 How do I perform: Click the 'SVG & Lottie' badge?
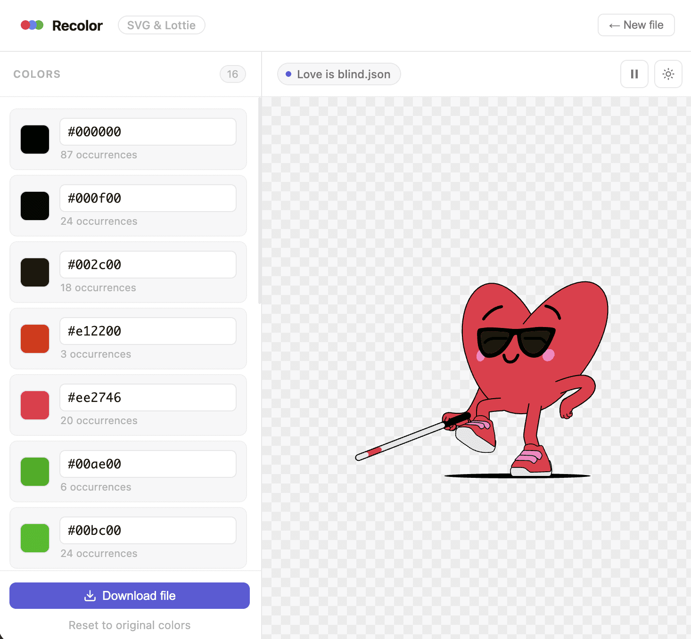[x=161, y=25]
